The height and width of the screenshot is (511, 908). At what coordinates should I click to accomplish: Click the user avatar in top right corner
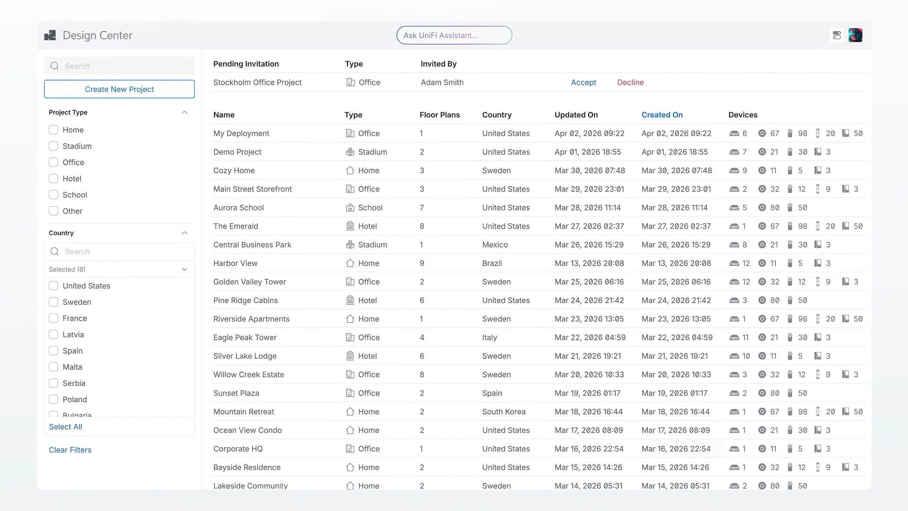856,35
